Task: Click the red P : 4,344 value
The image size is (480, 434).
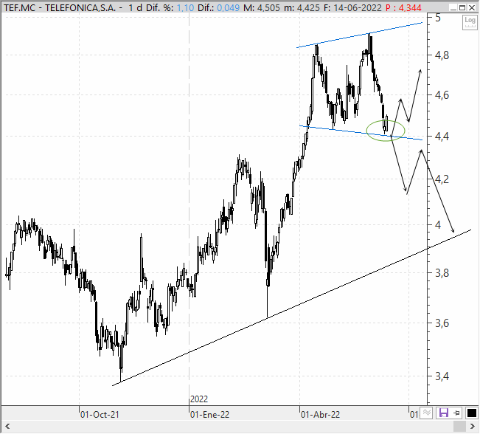Action: pos(403,7)
